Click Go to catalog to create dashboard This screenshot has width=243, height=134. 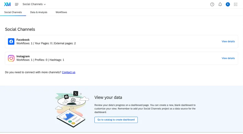116,120
